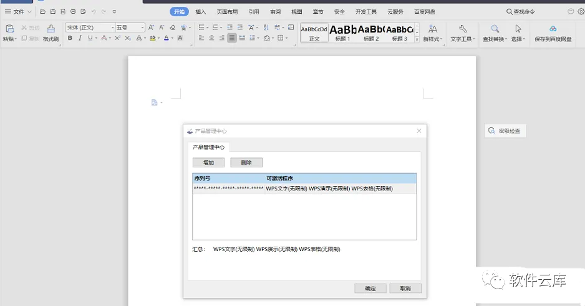Apply the 标题 1 style
Viewport: 585px width, 306px height.
(342, 33)
